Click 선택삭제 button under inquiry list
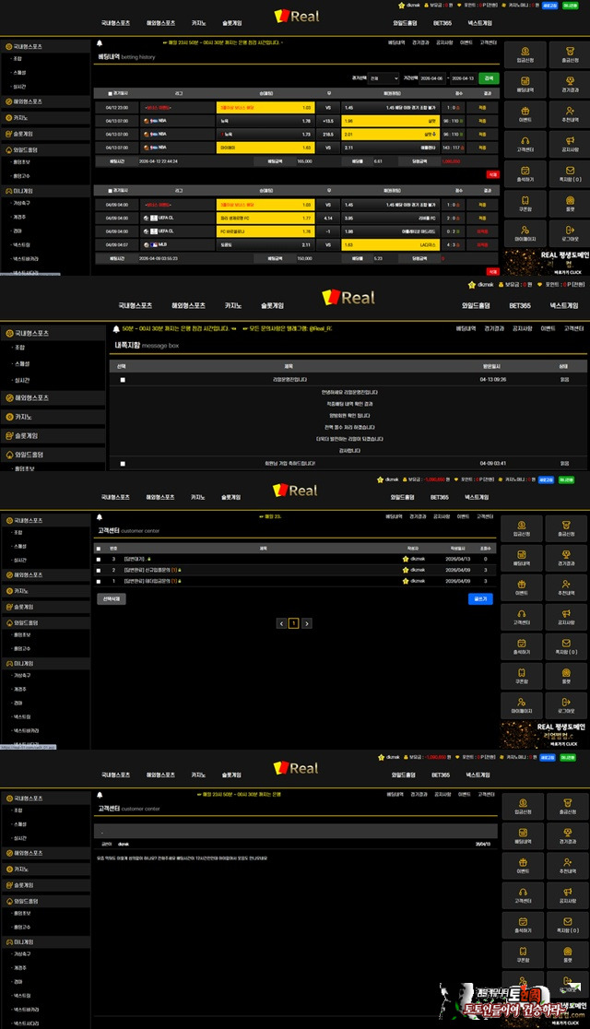This screenshot has height=1029, width=590. [112, 599]
